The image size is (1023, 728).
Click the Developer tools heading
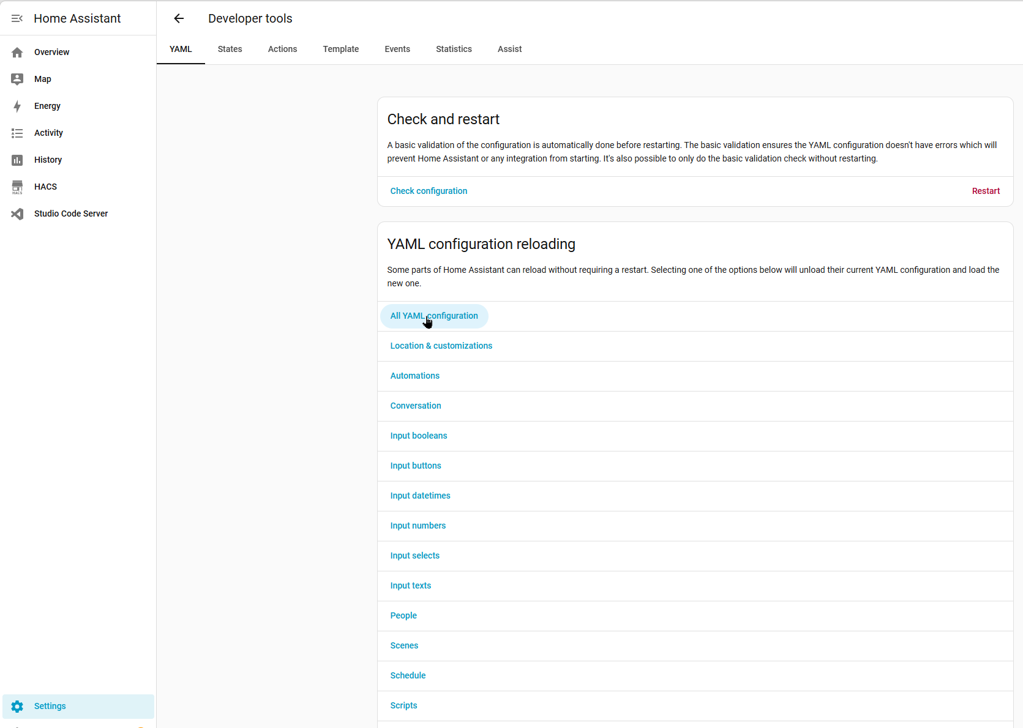click(250, 18)
